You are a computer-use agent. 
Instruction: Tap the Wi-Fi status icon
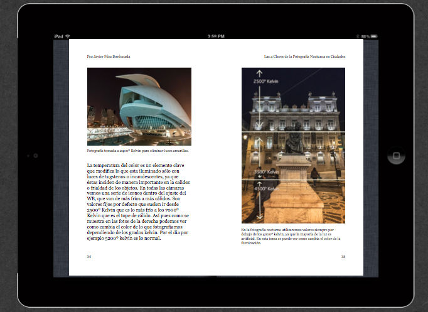coord(68,36)
